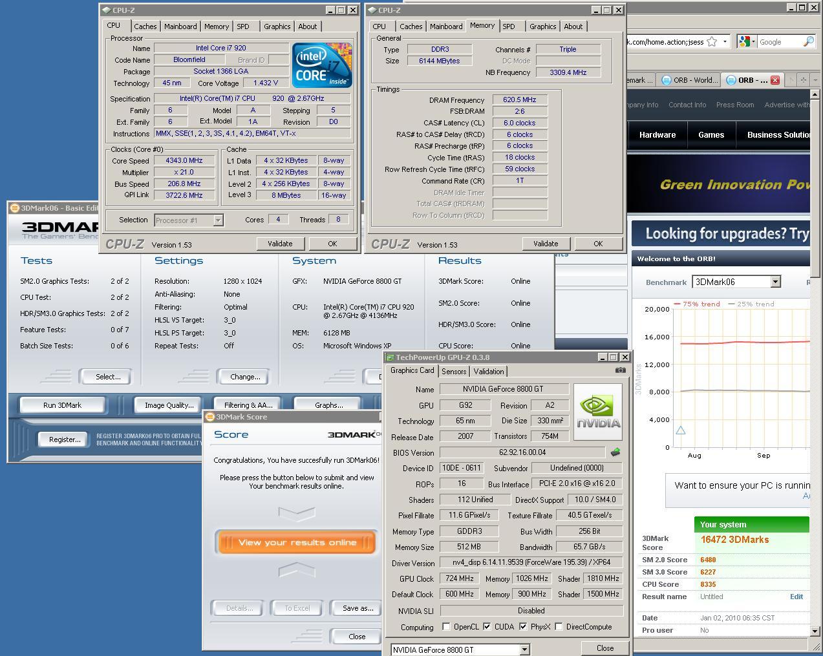Click Press Room link on web page

click(735, 105)
